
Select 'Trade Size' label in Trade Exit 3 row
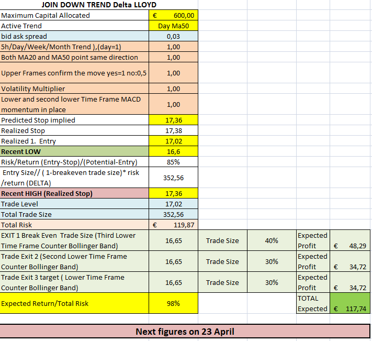(x=222, y=282)
